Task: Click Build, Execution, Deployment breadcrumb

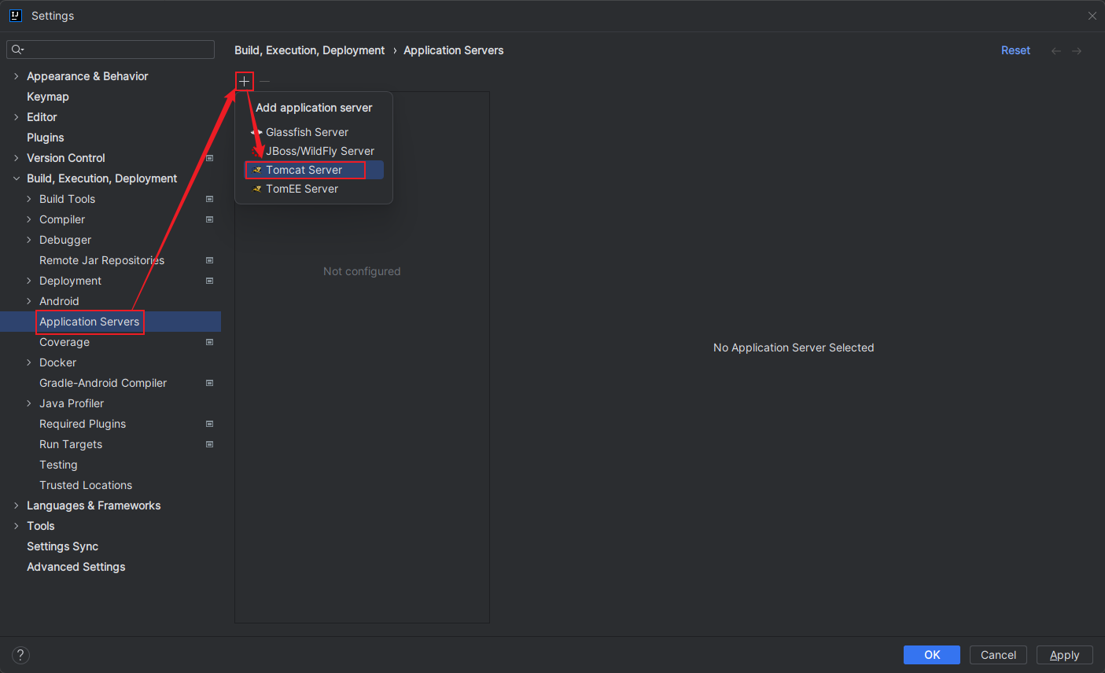Action: [x=309, y=50]
